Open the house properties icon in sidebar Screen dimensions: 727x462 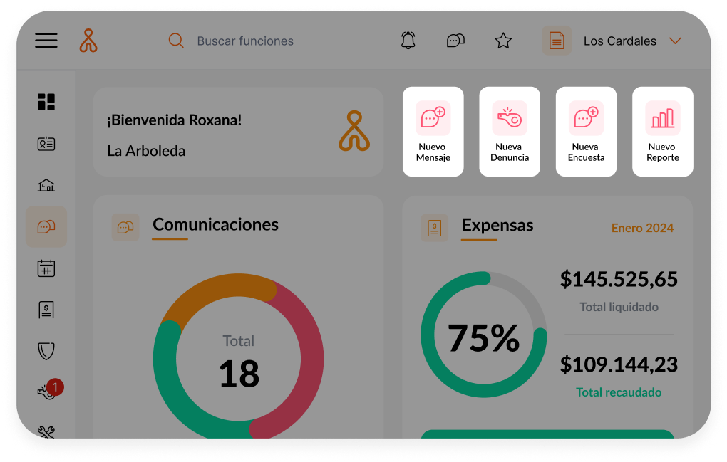tap(46, 186)
